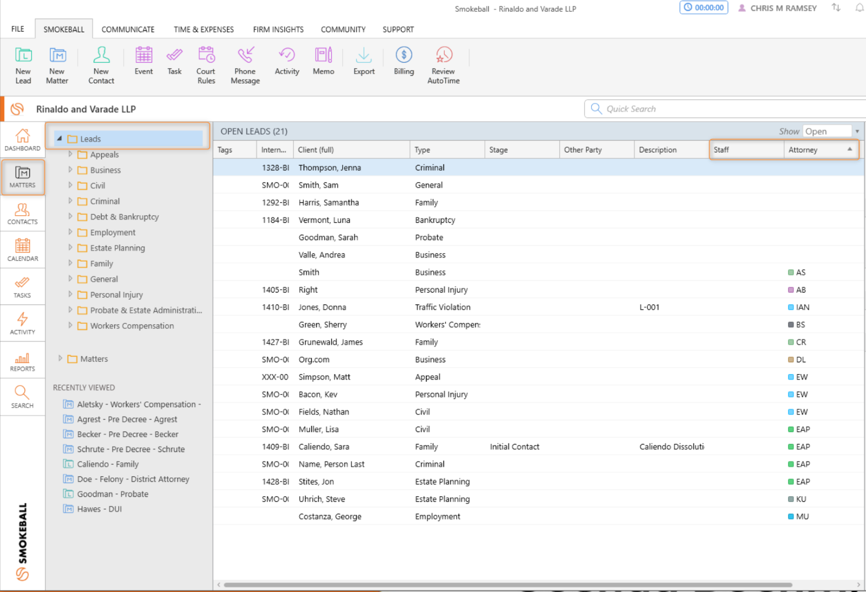Open Tasks in the sidebar
Screen dimensions: 866x592
click(23, 287)
